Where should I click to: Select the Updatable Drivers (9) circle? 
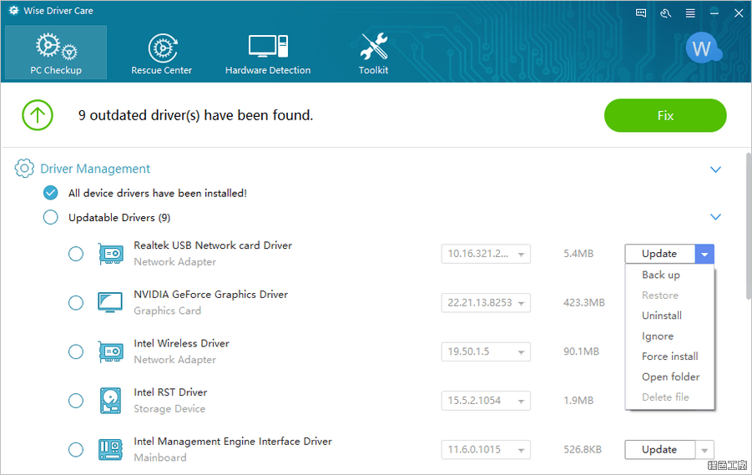click(x=50, y=217)
